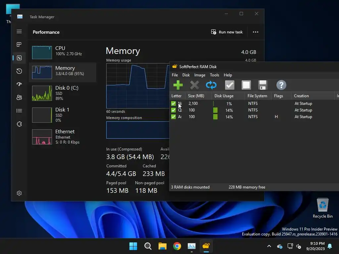Click '228 MB memory free' status text

pyautogui.click(x=247, y=187)
